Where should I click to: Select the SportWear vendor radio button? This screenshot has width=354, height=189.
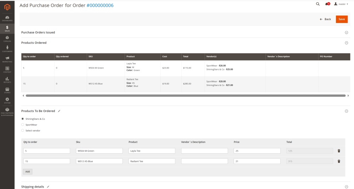[x=23, y=125]
